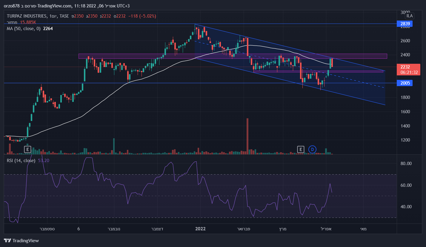426x247 pixels.
Task: Click the ספטמבר label on the time axis
Action: point(47,229)
